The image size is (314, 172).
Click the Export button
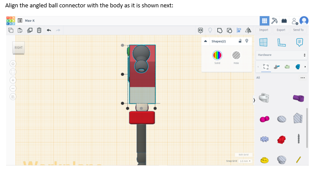click(281, 30)
